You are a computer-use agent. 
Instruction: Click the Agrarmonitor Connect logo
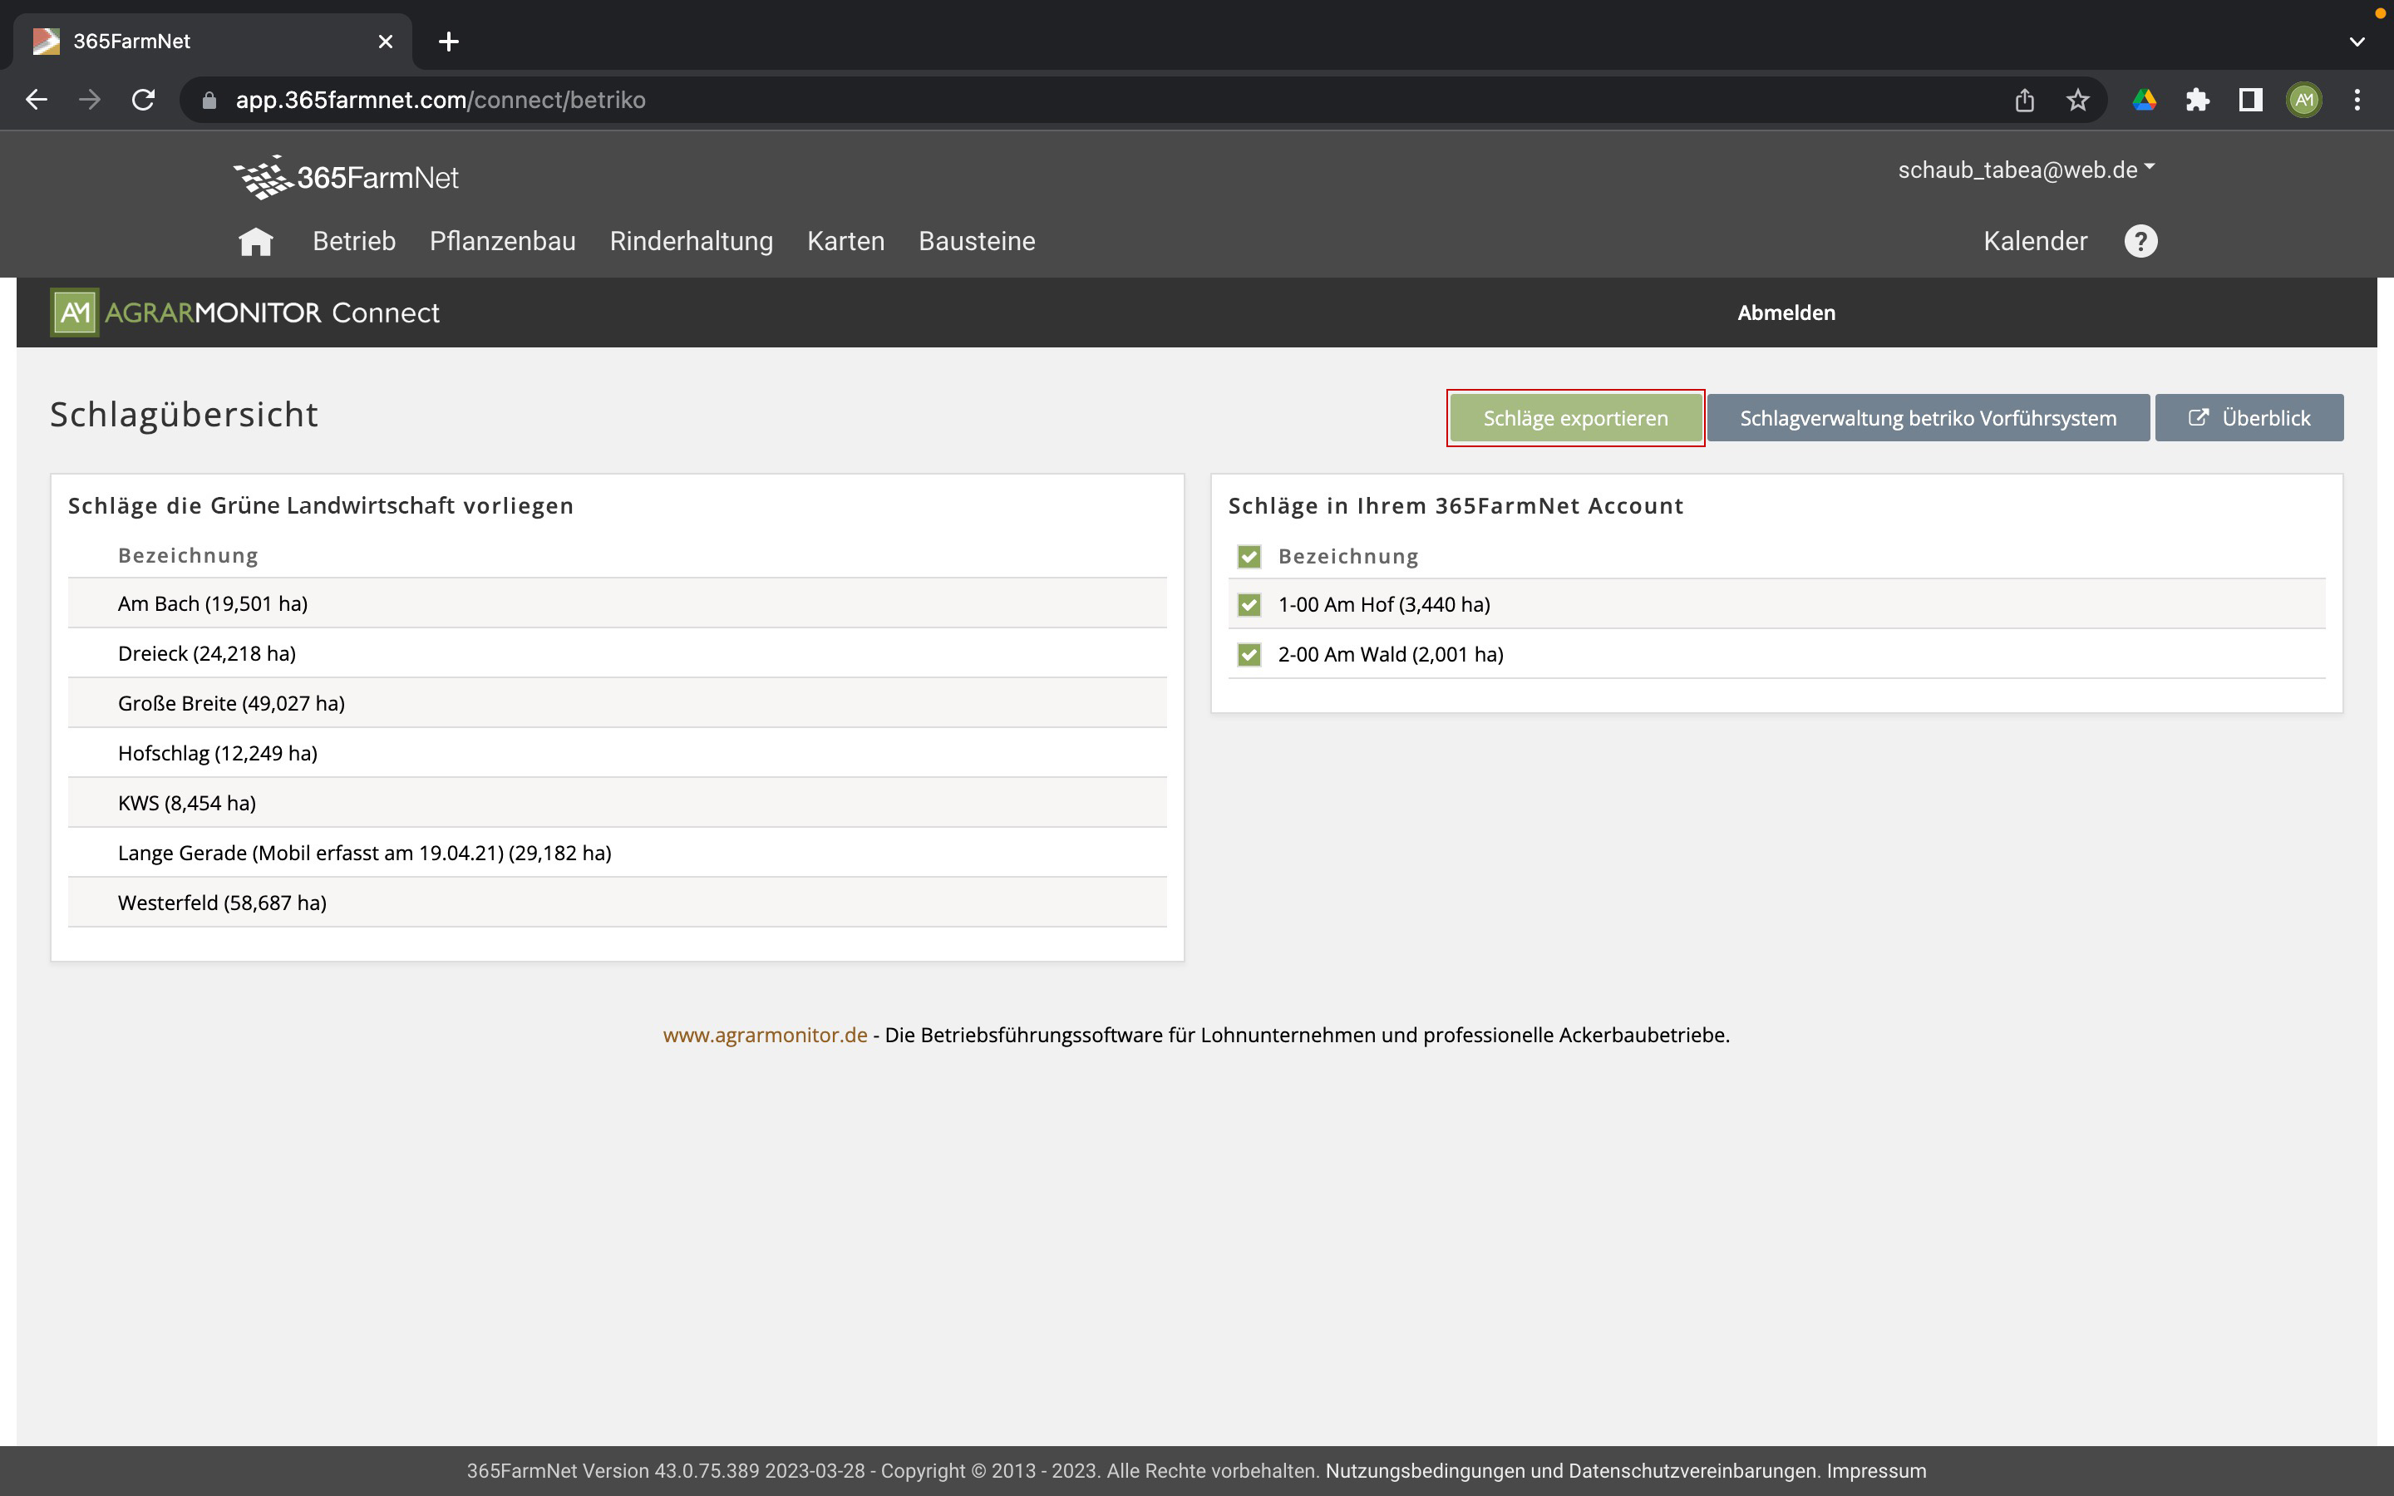[245, 312]
